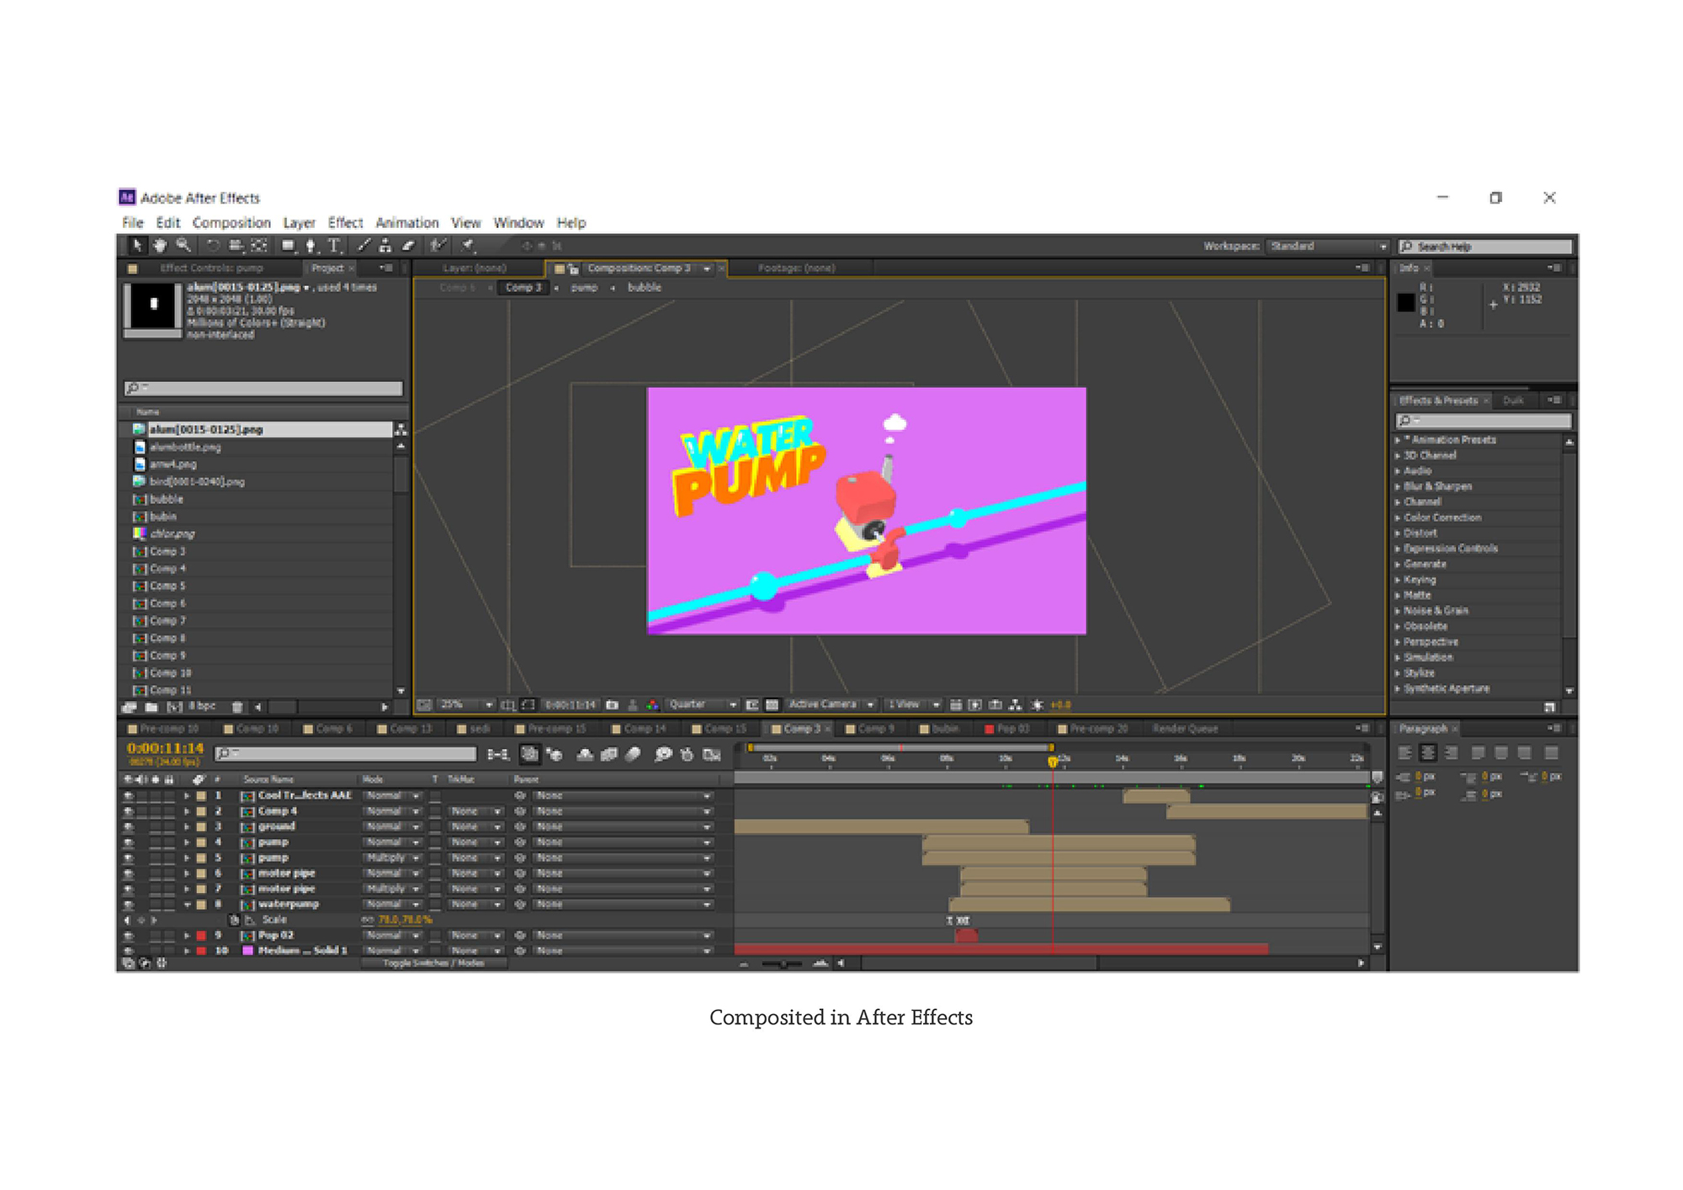This screenshot has height=1190, width=1683.
Task: Open the Quarter resolution dropdown
Action: tap(703, 704)
